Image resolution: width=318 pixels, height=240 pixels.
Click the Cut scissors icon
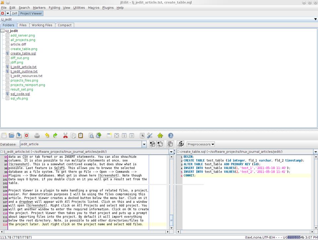click(65, 136)
